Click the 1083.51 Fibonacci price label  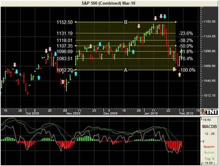[x=65, y=58]
